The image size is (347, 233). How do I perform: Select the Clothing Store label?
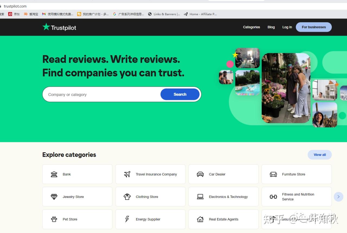coord(147,197)
